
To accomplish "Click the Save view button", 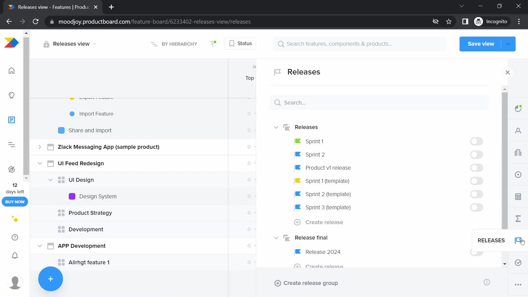I will point(481,44).
